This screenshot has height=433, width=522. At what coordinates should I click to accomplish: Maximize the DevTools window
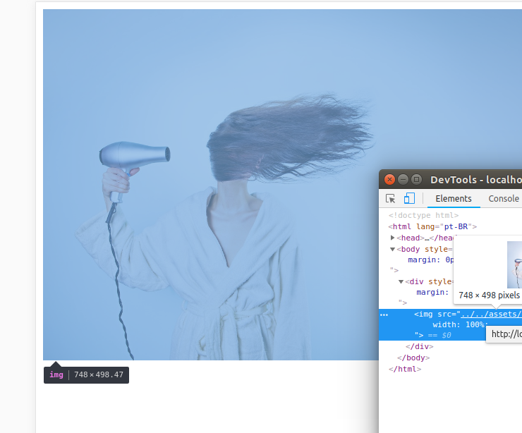416,180
